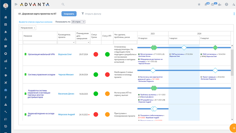
Task: Expand the 'Направление' grouping dropdown
Action: pos(28,28)
